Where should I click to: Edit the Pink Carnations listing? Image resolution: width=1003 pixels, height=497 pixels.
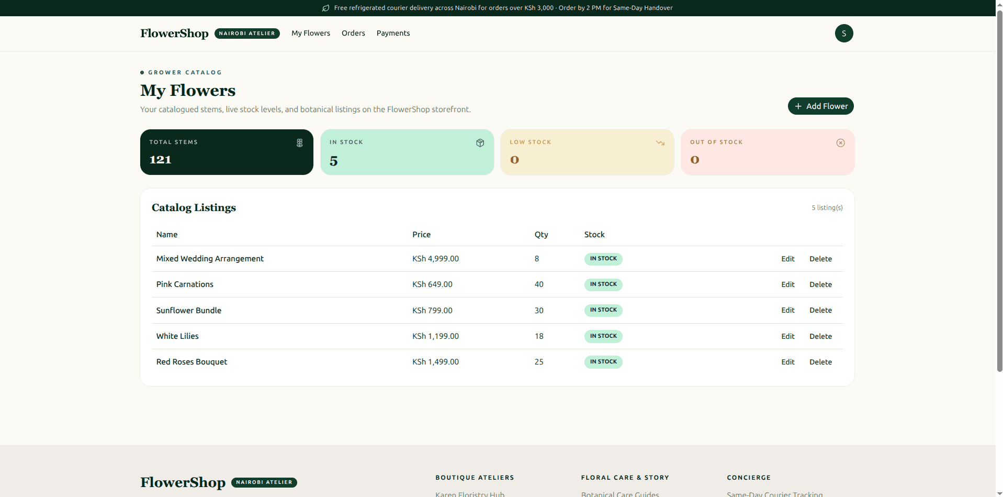(788, 284)
